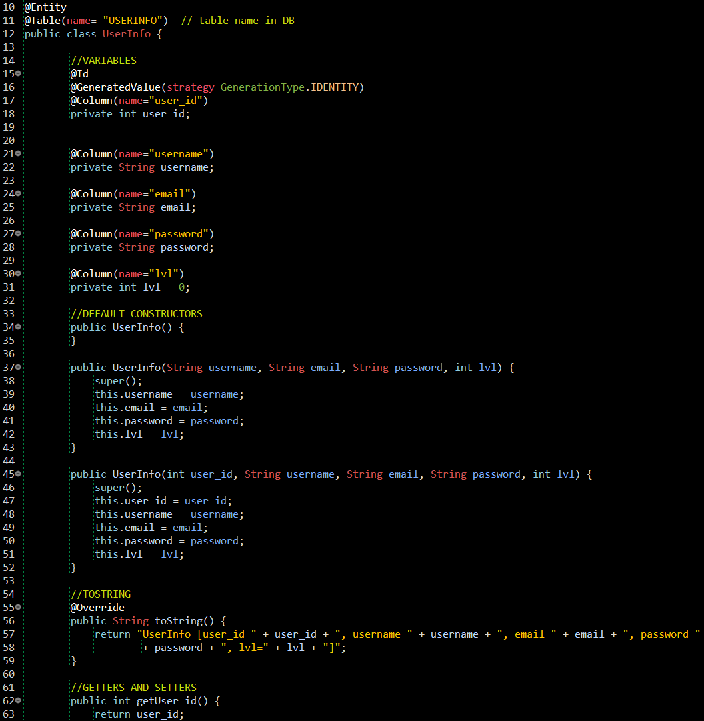
Task: Click 'this.password = password;' on line 41
Action: coord(169,421)
